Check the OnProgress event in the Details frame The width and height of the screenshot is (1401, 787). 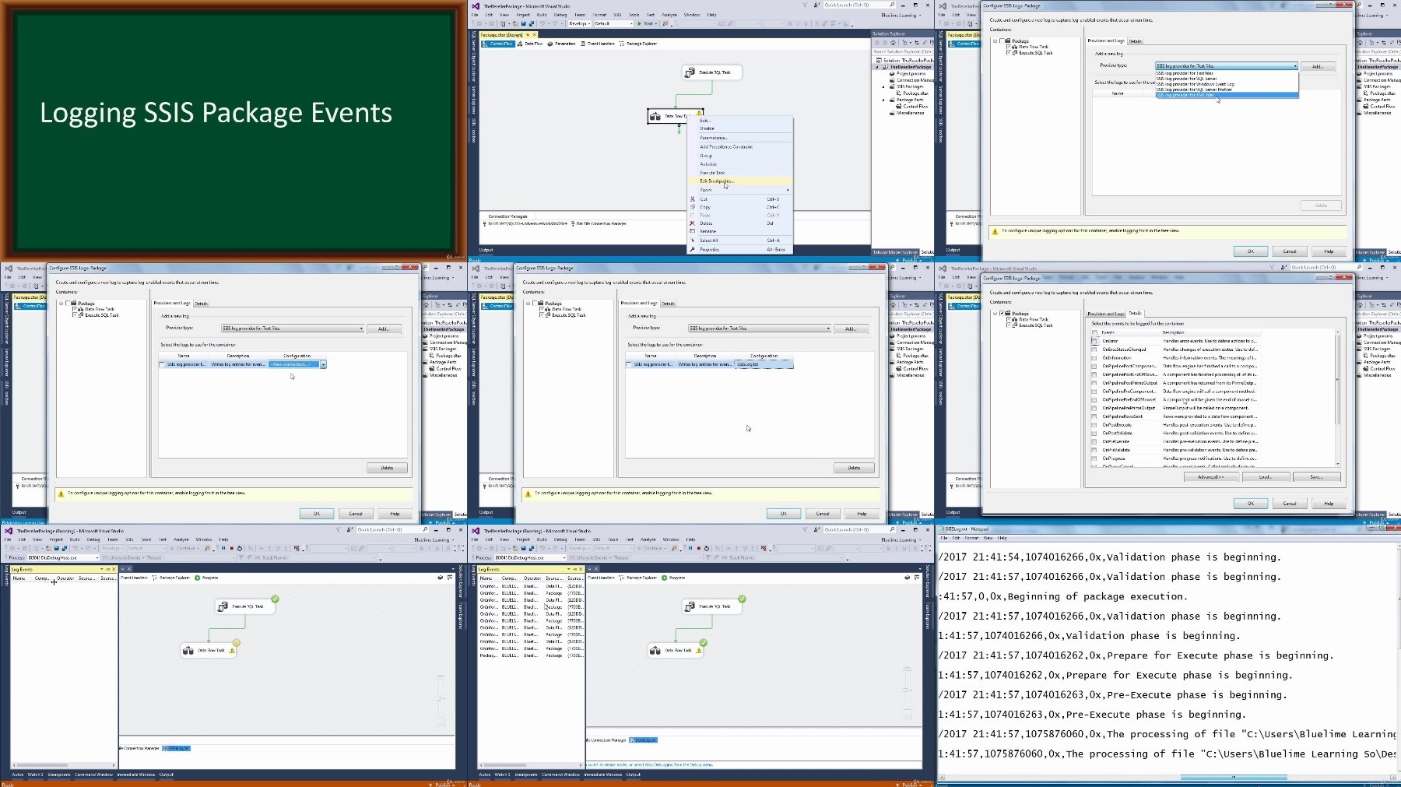pos(1094,458)
